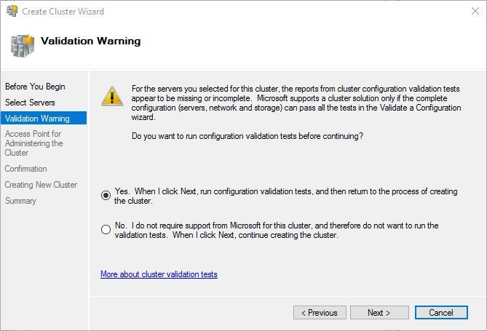The width and height of the screenshot is (487, 331).
Task: Click the Confirmation step in sidebar
Action: point(25,169)
